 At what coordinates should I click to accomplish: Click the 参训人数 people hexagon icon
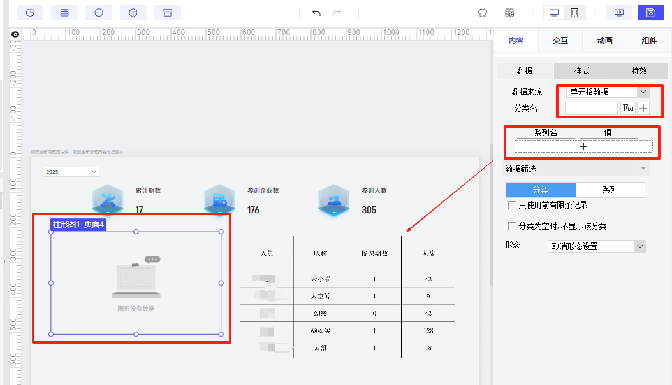pyautogui.click(x=334, y=200)
